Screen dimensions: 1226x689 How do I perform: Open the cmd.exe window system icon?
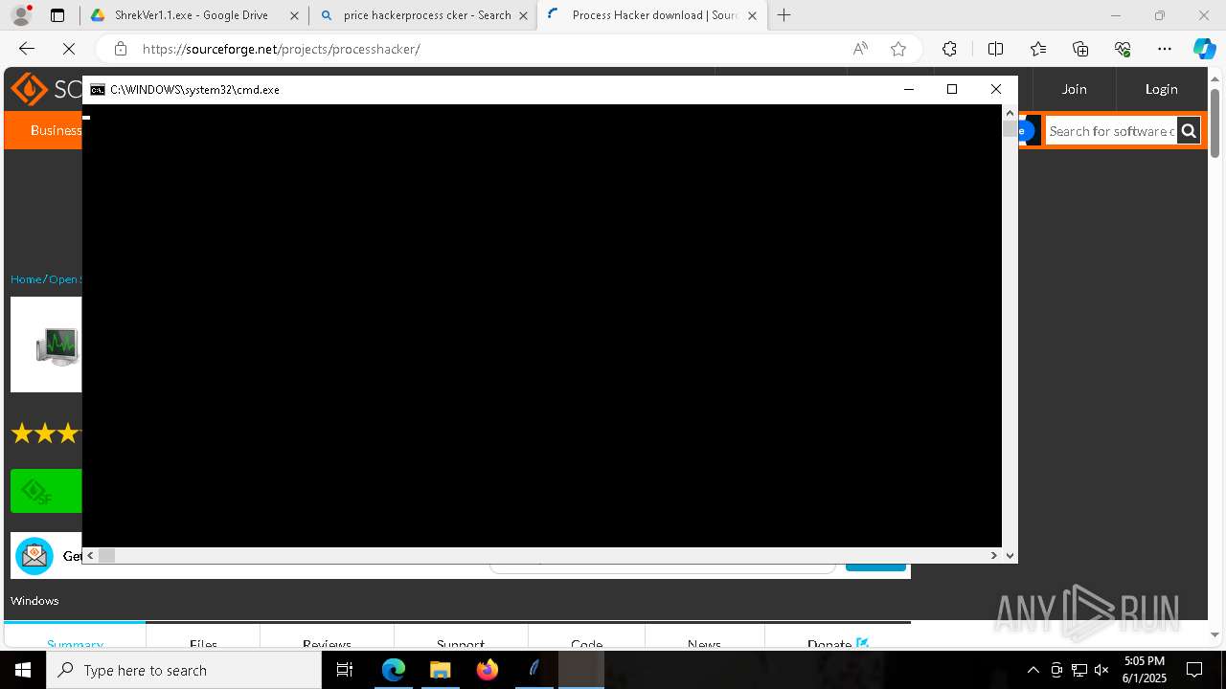point(98,89)
